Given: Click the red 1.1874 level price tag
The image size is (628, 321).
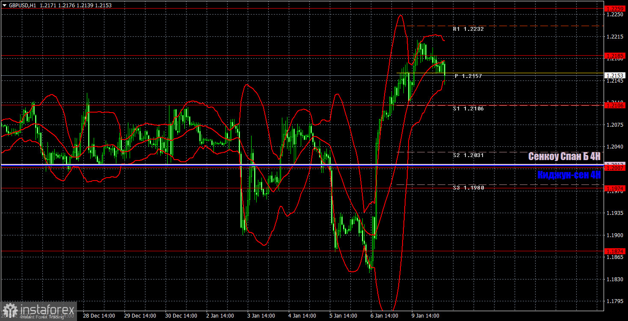Looking at the screenshot, I should pos(615,251).
